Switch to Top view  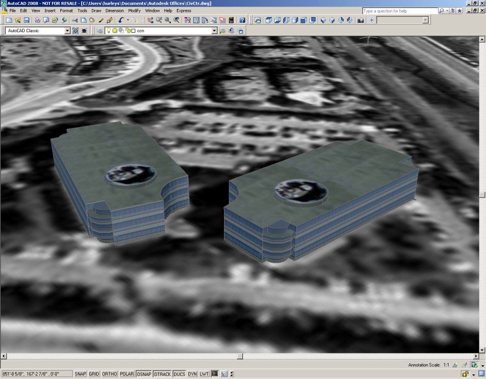click(268, 20)
